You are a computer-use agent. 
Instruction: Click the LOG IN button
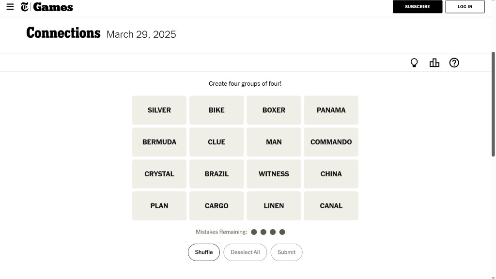(465, 7)
